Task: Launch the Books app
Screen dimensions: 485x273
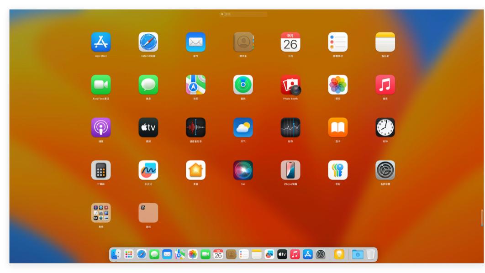Action: [338, 127]
